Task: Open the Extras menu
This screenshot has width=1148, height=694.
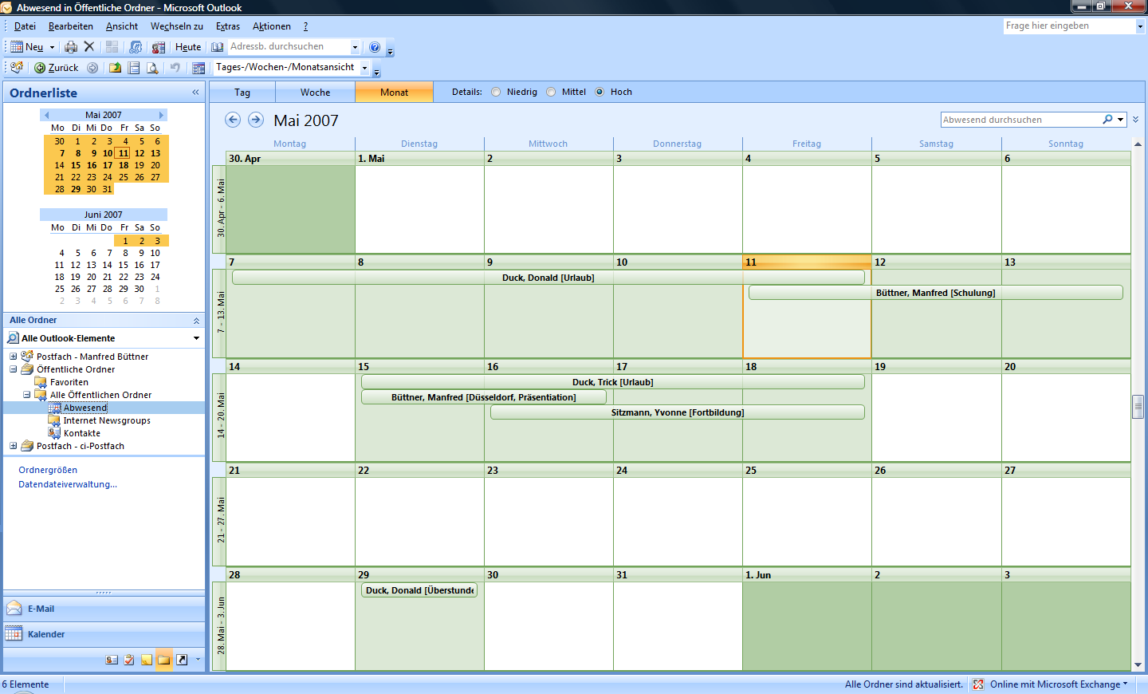Action: tap(227, 26)
